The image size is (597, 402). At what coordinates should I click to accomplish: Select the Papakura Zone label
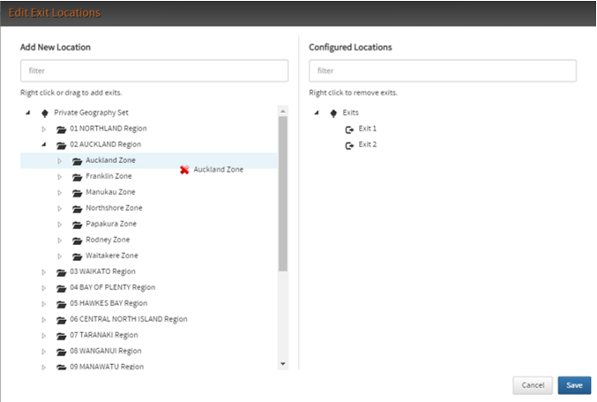(x=111, y=224)
